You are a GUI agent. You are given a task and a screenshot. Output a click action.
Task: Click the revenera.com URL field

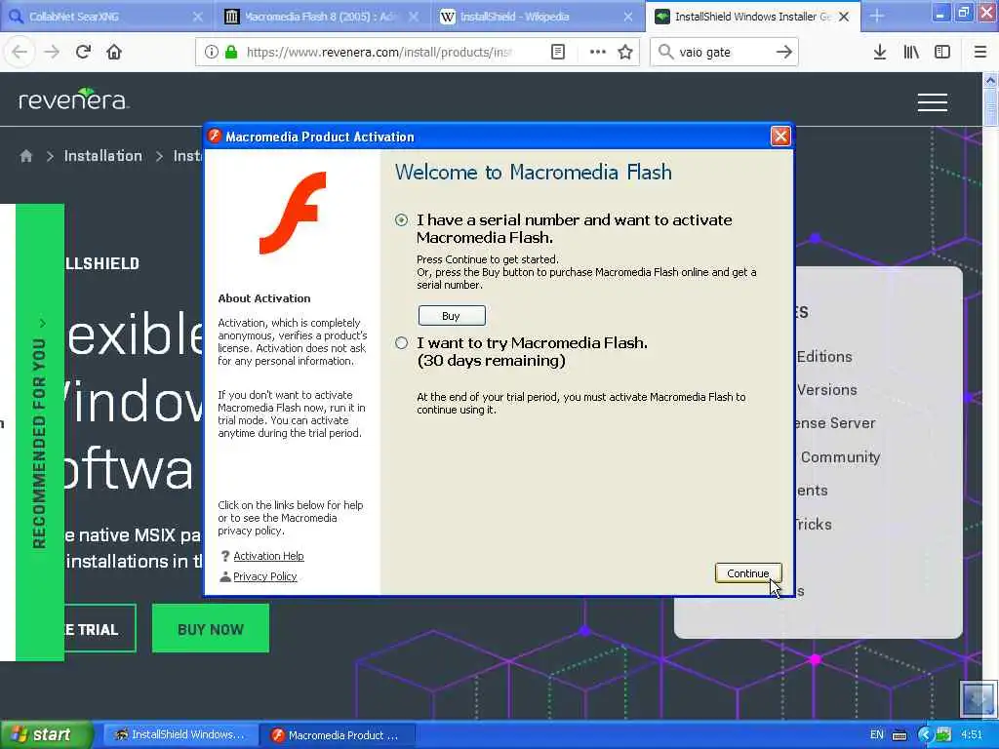pos(379,52)
